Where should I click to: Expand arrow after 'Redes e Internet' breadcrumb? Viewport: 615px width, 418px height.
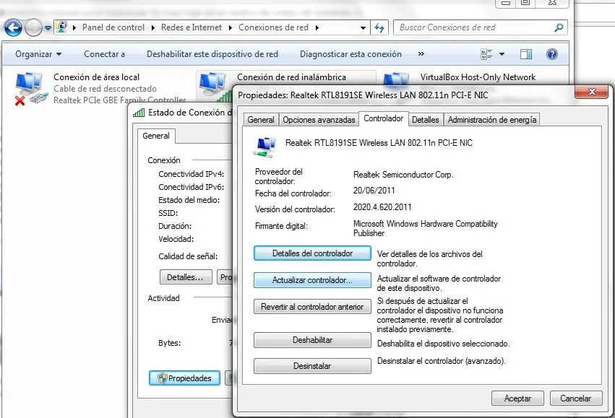[231, 28]
